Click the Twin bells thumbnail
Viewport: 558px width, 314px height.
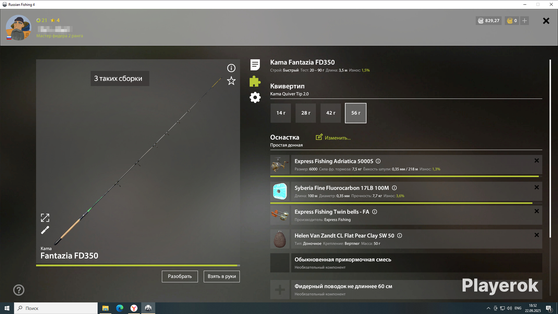(280, 215)
